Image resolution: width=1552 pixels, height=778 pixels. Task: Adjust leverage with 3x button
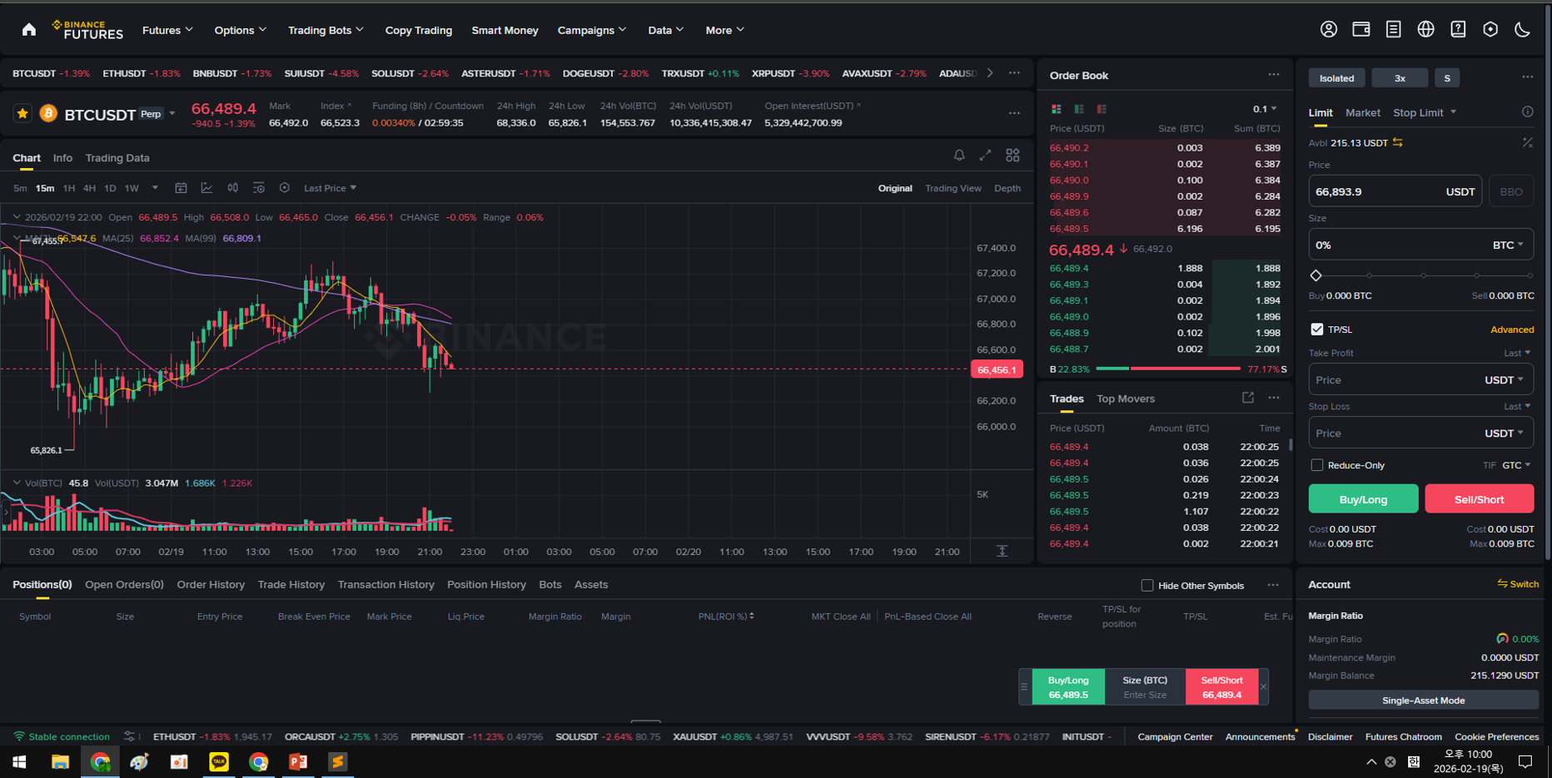[1400, 78]
